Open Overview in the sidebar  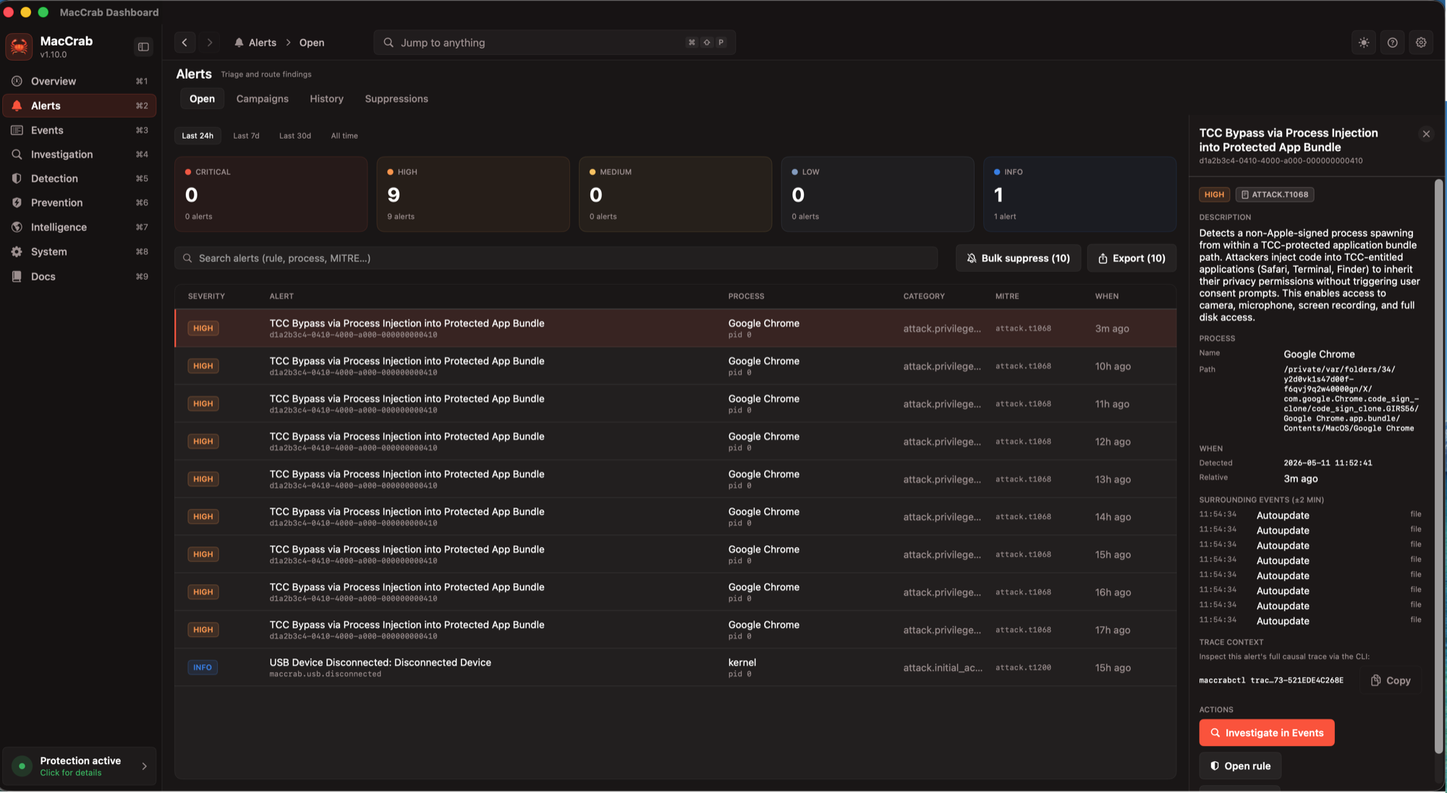[80, 81]
